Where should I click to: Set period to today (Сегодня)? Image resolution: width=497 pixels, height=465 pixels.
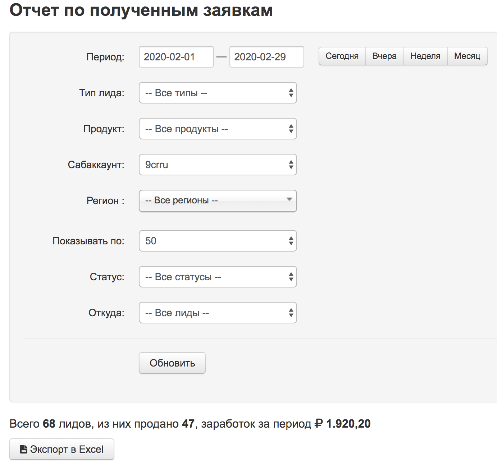click(x=342, y=56)
